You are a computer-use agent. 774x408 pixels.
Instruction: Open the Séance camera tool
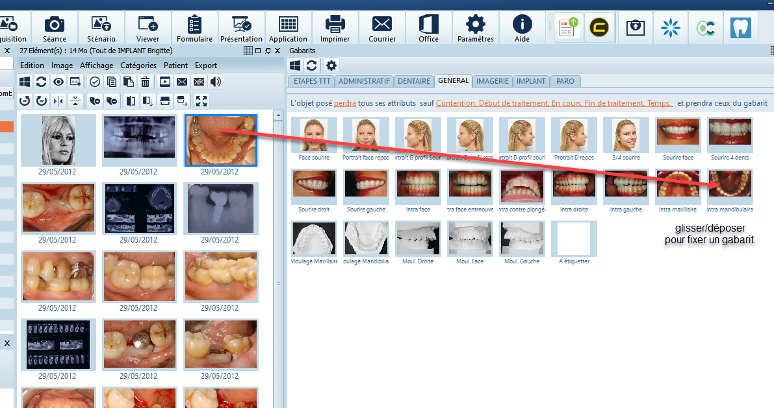tap(55, 29)
